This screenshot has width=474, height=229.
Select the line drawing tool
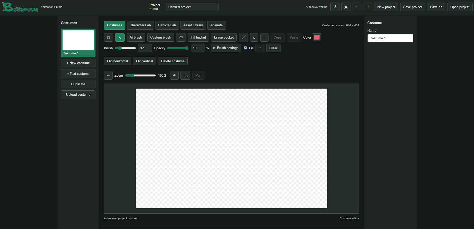[x=243, y=38]
